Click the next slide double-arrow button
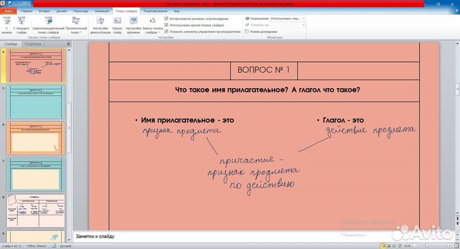This screenshot has height=249, width=460. (x=457, y=223)
